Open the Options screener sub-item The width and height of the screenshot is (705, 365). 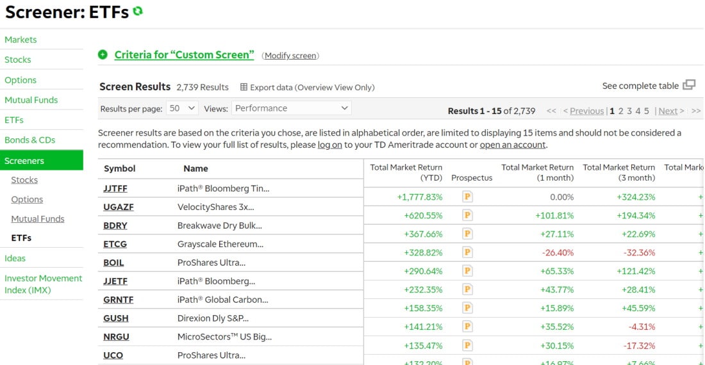pyautogui.click(x=27, y=199)
